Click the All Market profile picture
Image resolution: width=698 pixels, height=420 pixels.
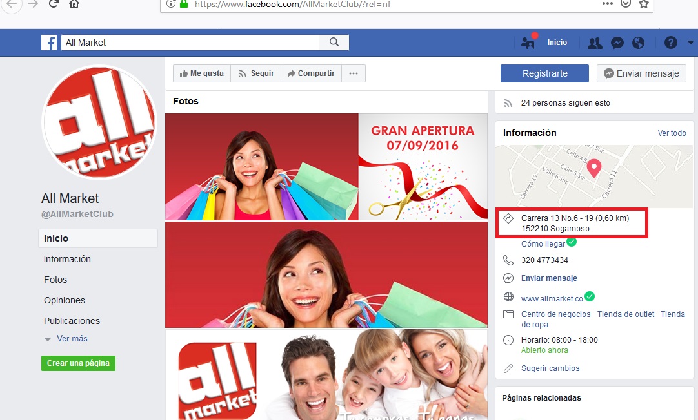click(x=99, y=122)
